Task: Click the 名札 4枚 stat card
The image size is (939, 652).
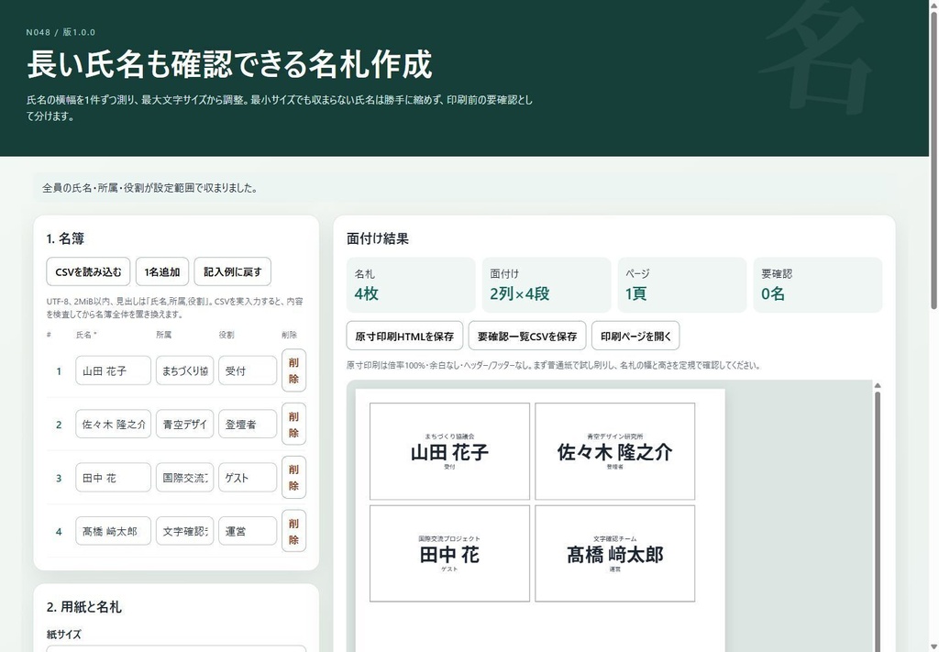Action: point(411,285)
